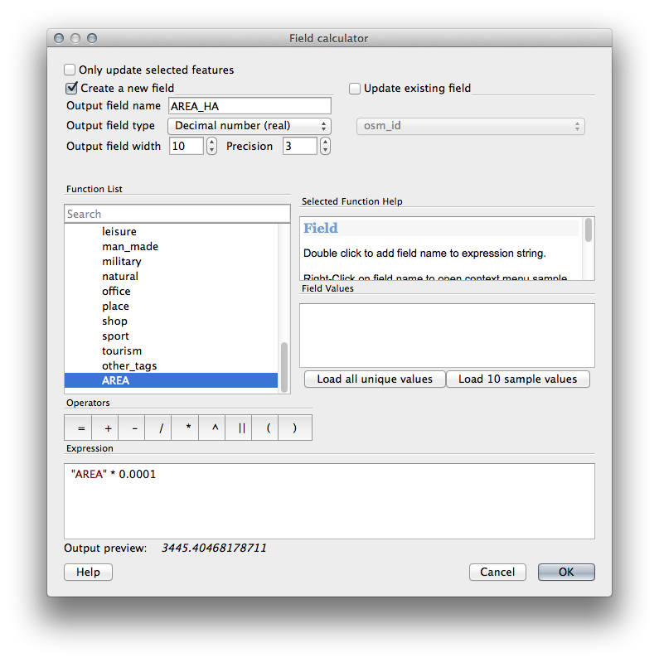Check Update existing field option
Viewport: 659px width, 662px height.
pyautogui.click(x=355, y=89)
